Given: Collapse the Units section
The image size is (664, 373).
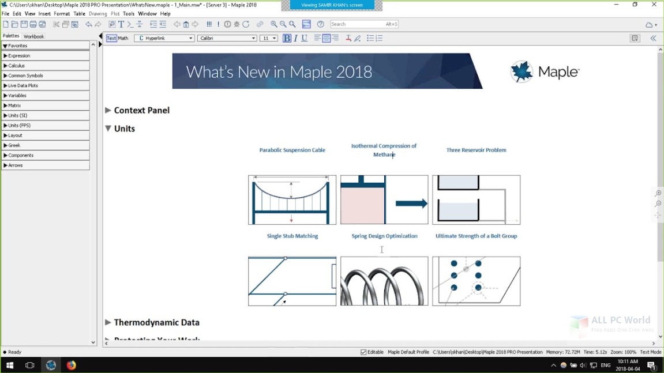Looking at the screenshot, I should 108,129.
